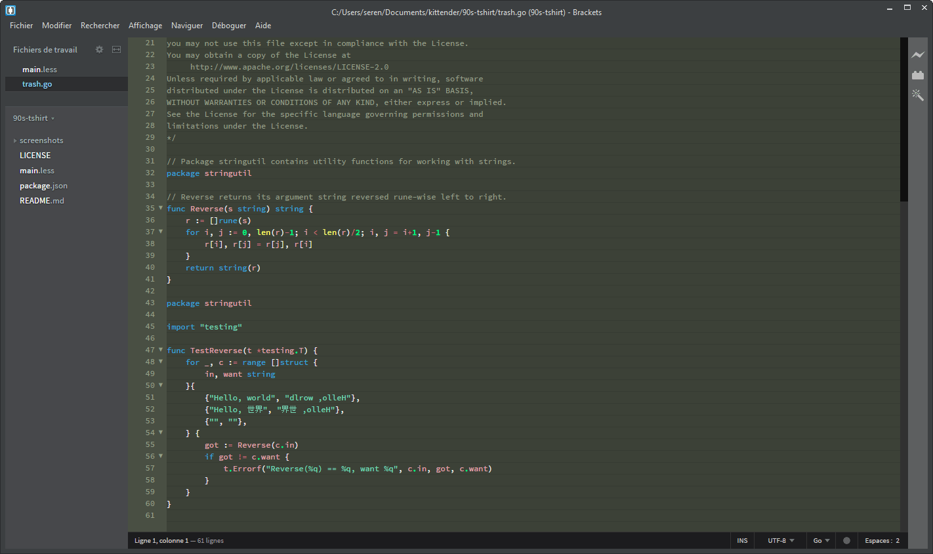This screenshot has width=933, height=554.
Task: Collapse code fold arrow at line 48
Action: click(x=161, y=362)
